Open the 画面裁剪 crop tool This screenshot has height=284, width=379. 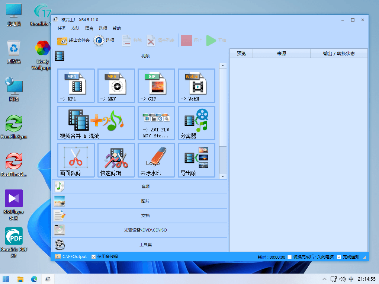[76, 160]
